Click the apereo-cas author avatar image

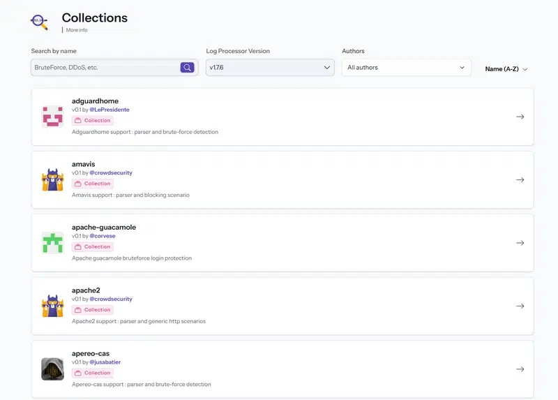click(x=53, y=369)
